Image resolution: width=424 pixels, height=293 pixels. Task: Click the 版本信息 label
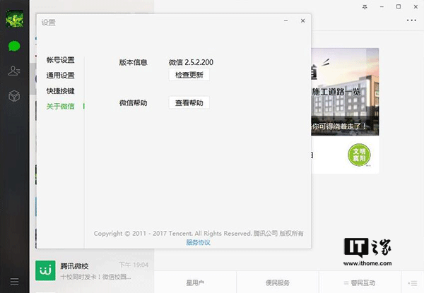[x=133, y=62]
